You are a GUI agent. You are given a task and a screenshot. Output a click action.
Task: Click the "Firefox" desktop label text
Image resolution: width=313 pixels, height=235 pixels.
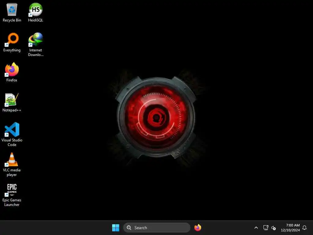click(x=12, y=80)
